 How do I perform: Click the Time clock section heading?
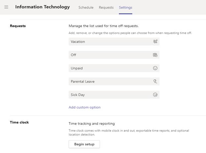point(19,122)
